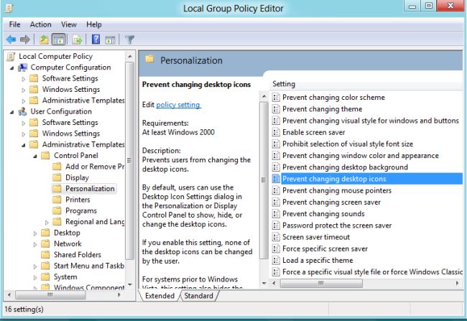Click the Printers folder icon in tree
Screen dimensions: 467x321
pos(57,200)
